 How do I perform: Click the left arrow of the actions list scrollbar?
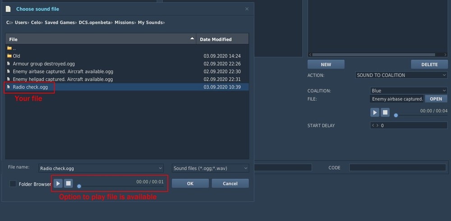pyautogui.click(x=310, y=55)
